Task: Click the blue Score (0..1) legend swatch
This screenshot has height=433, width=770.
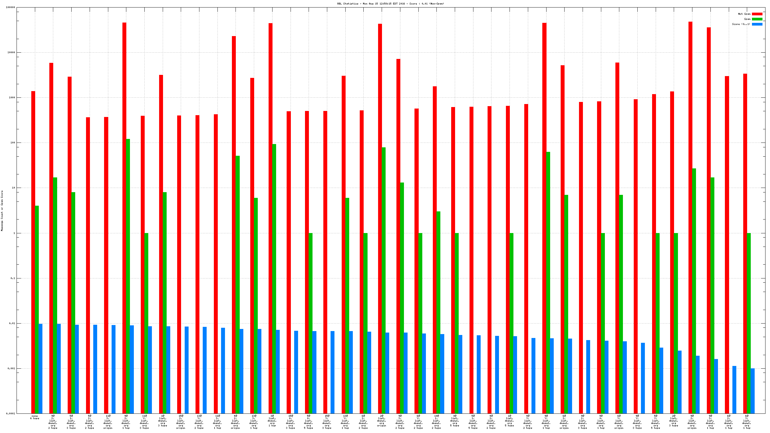Action: click(x=757, y=24)
